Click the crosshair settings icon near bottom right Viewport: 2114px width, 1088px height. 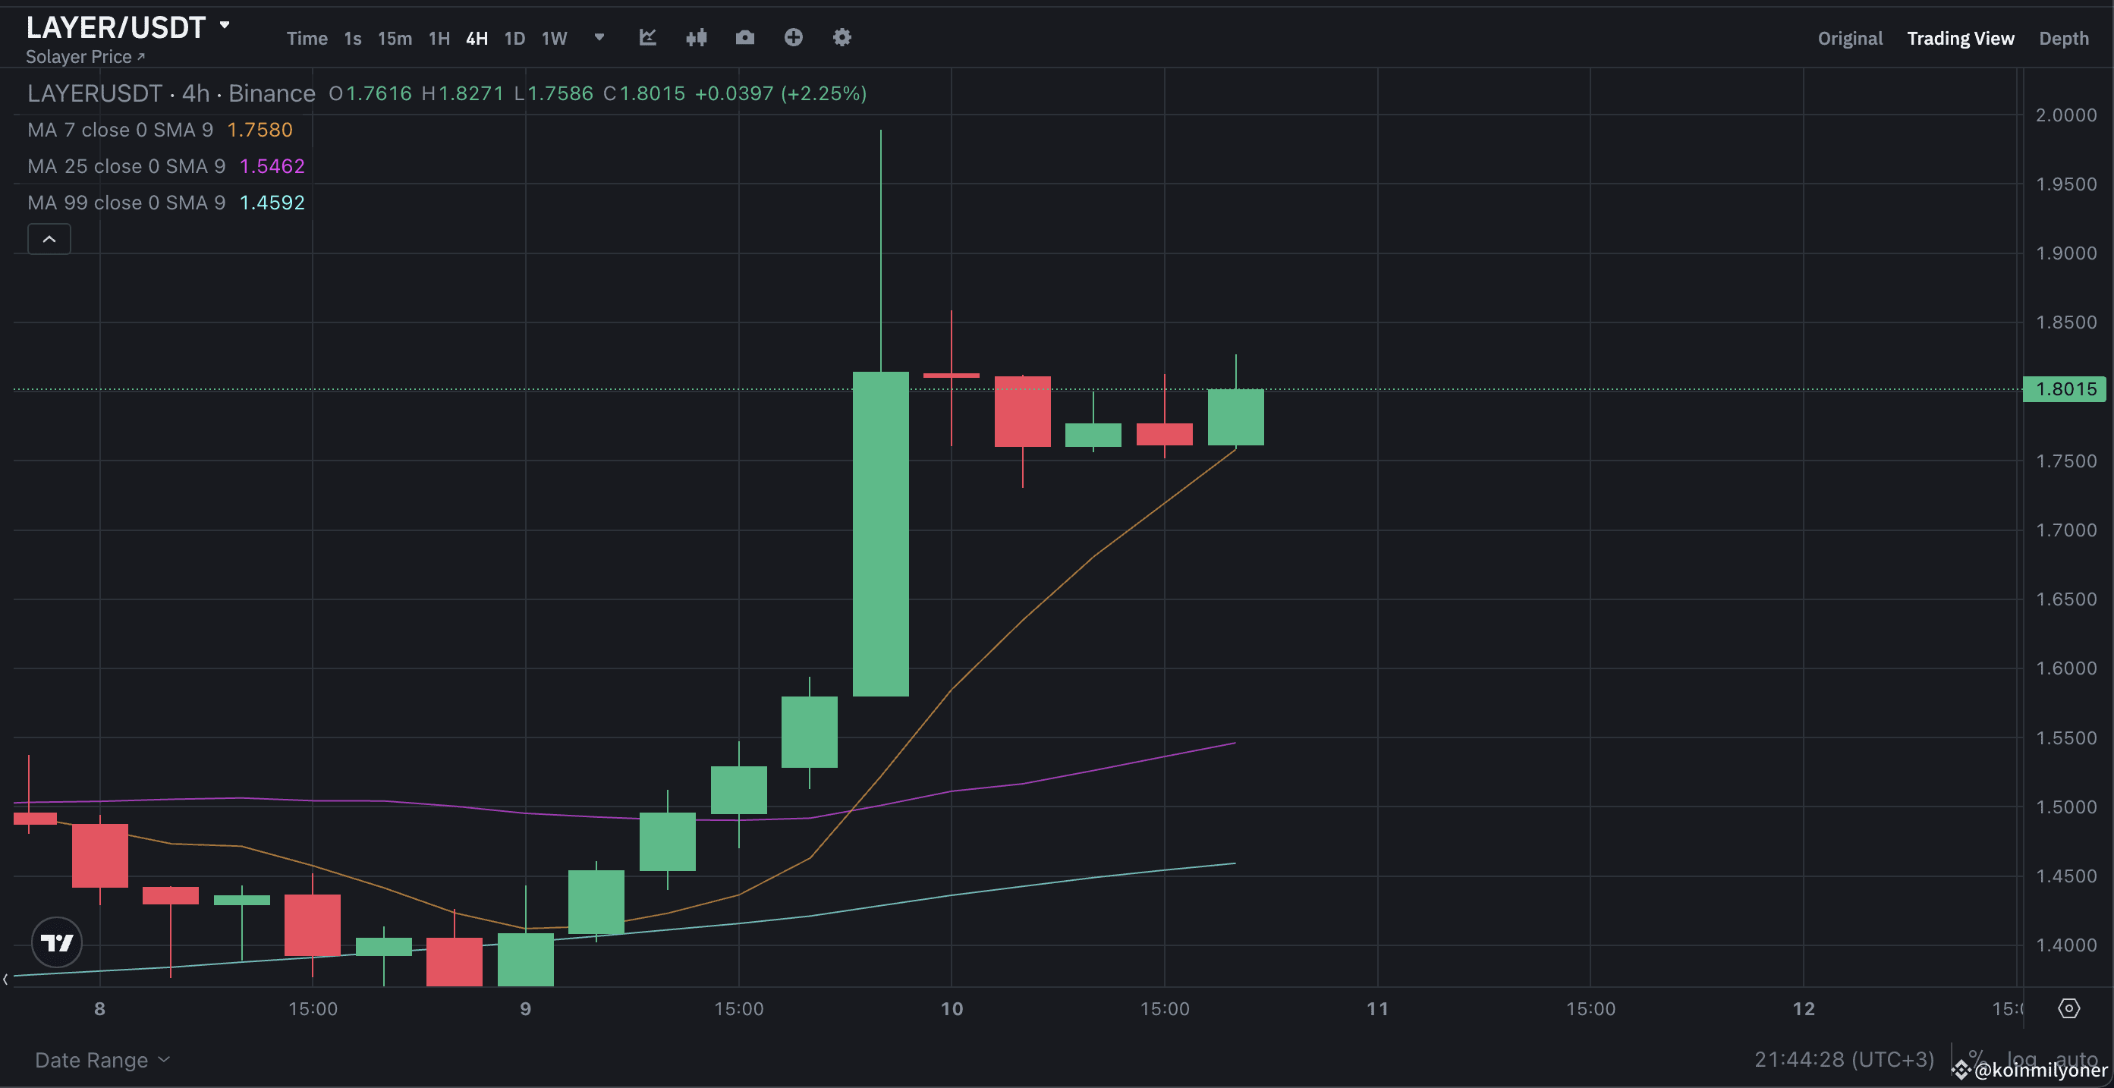click(2072, 1008)
